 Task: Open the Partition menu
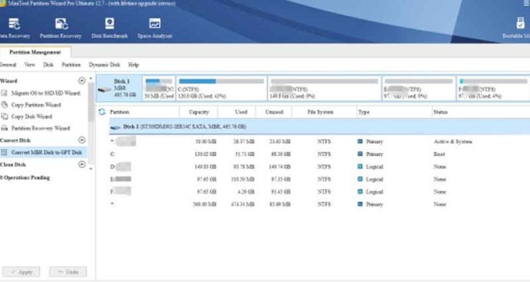71,64
